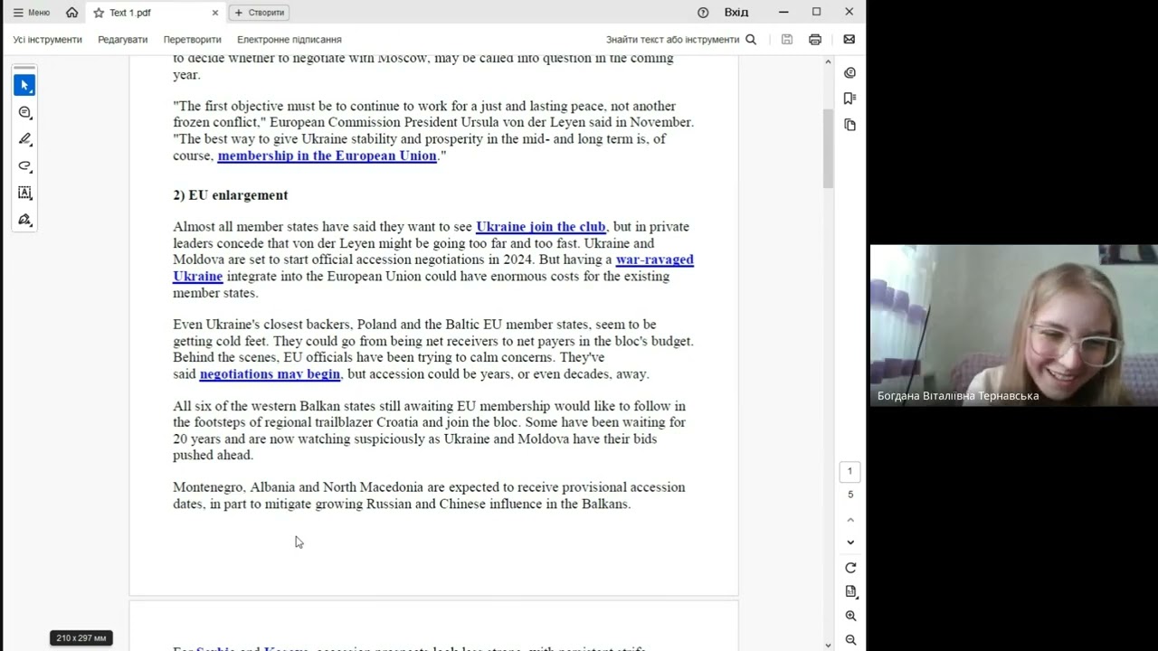
Task: Click the scrollbar down arrow
Action: [x=828, y=645]
